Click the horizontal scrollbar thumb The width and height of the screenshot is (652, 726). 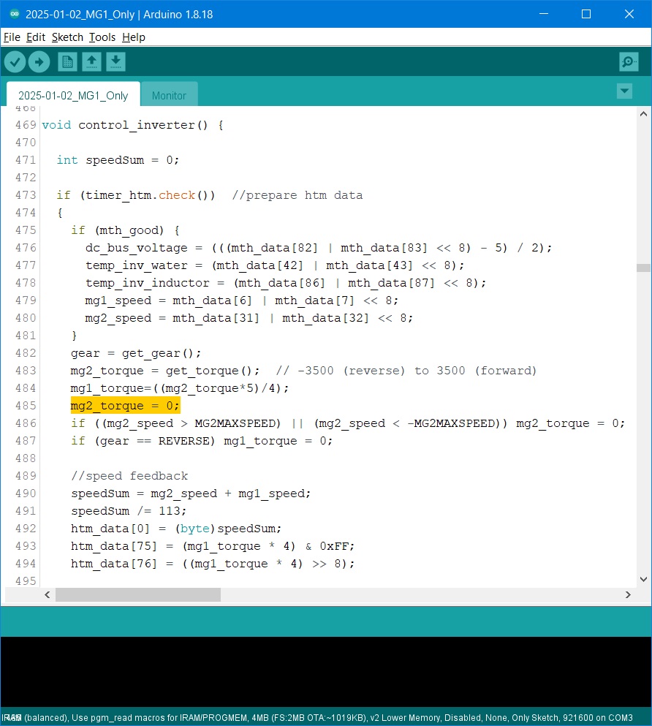(x=137, y=595)
